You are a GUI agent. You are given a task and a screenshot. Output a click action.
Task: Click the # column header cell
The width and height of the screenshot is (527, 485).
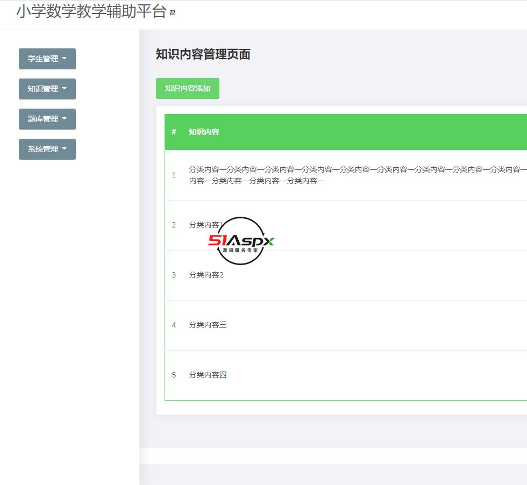(x=174, y=132)
